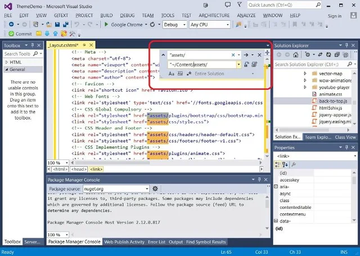Toggle Use Regular Expressions option
The width and height of the screenshot is (360, 256).
click(189, 74)
